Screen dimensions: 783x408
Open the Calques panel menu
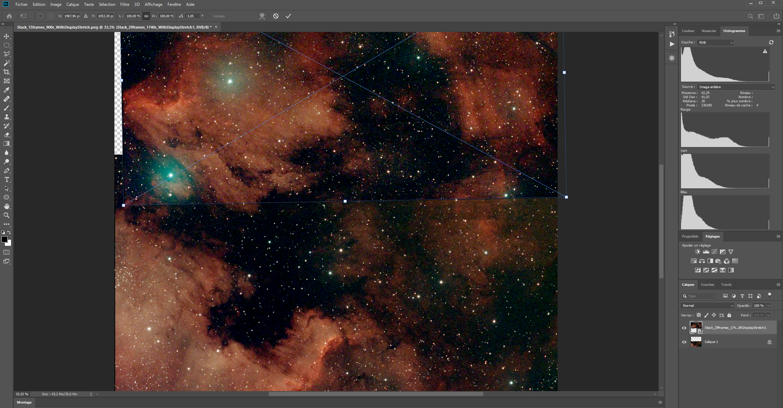[778, 285]
